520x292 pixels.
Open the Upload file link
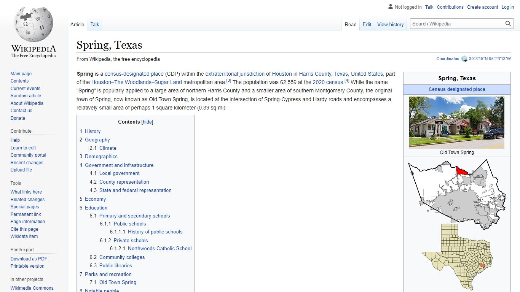click(x=21, y=170)
